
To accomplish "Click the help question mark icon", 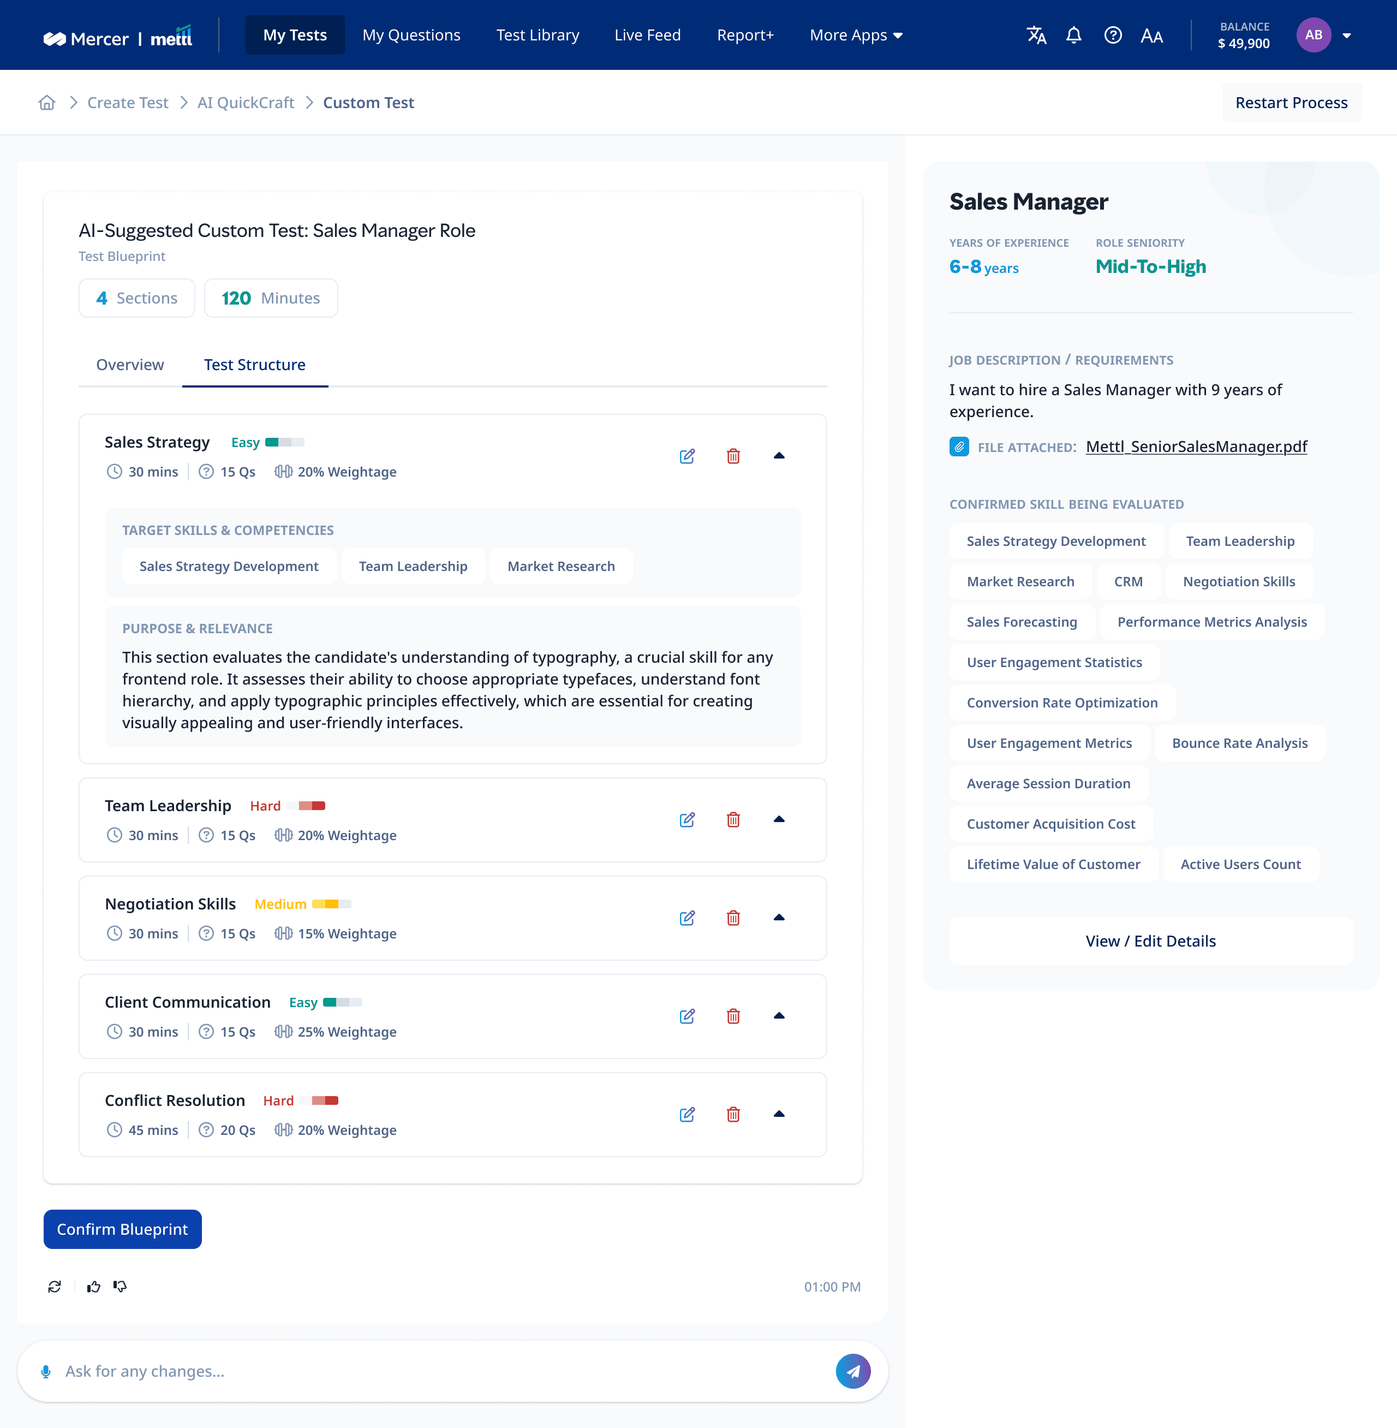I will click(1112, 35).
